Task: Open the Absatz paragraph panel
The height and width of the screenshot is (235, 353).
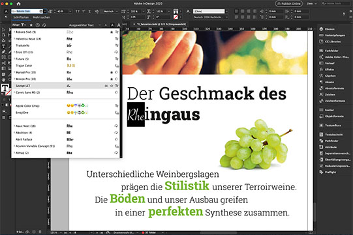Action: 327,82
